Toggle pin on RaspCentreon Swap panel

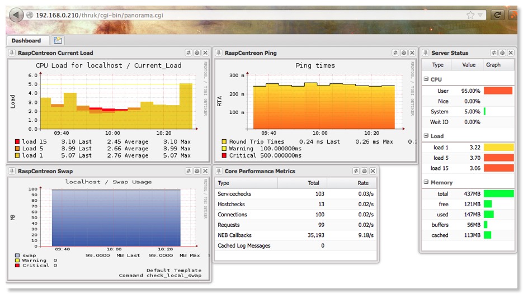(x=12, y=171)
